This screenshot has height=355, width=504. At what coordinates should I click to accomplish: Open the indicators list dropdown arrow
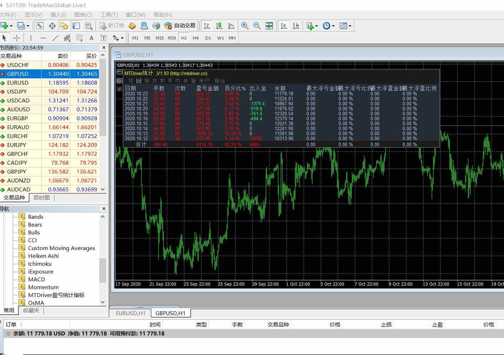pos(316,26)
